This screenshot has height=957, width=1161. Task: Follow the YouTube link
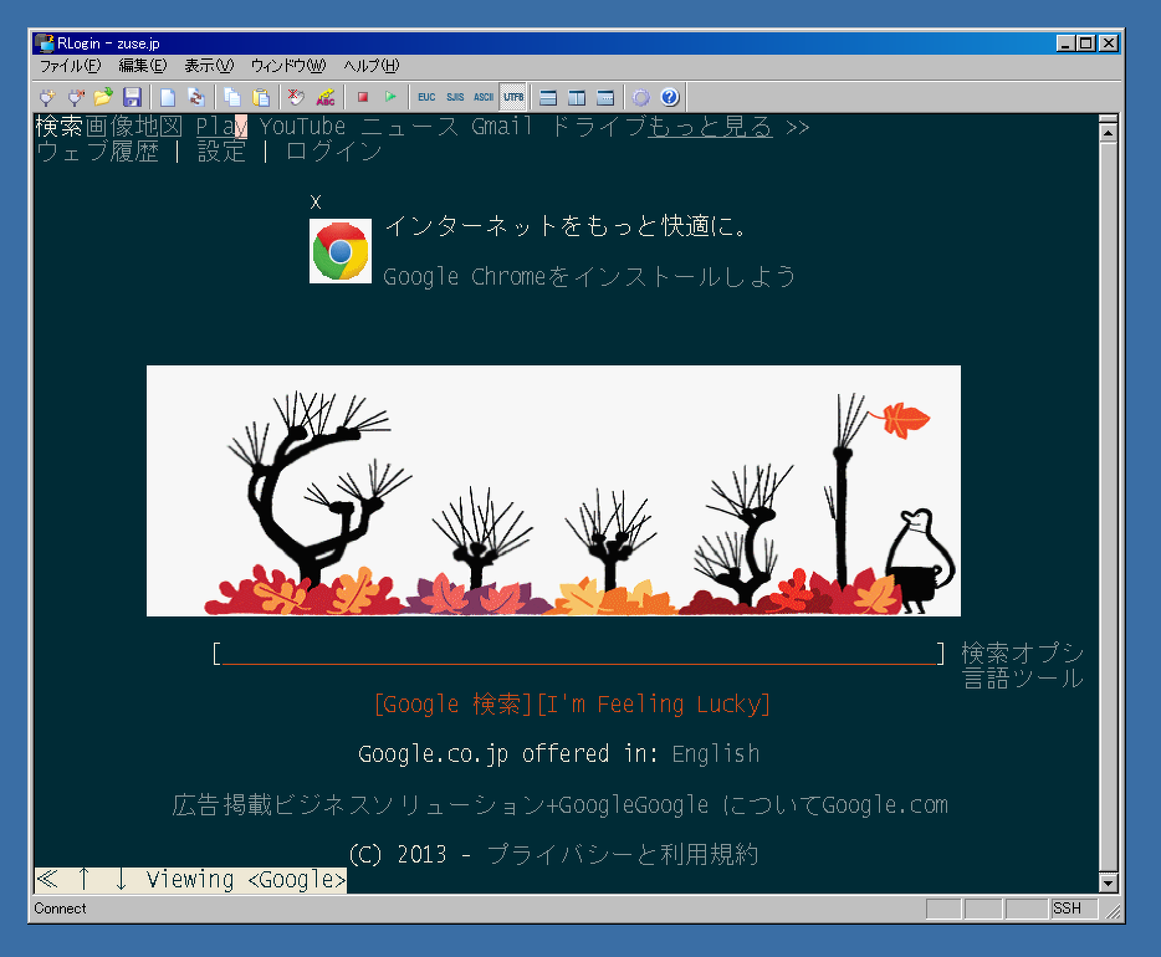[303, 127]
